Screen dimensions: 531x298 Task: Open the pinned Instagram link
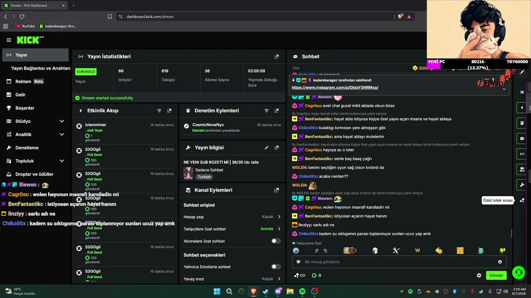coord(335,88)
